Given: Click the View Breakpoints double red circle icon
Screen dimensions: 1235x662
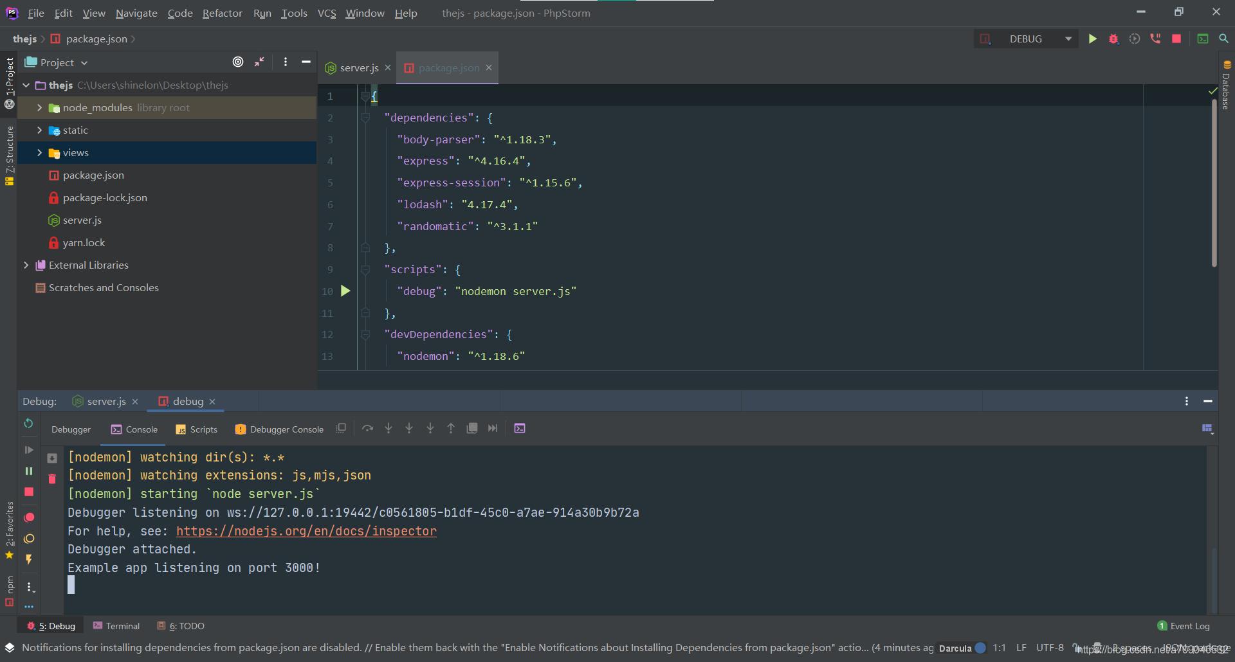Looking at the screenshot, I should tap(29, 517).
